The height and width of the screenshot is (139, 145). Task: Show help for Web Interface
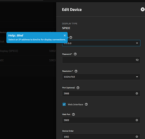86,104
